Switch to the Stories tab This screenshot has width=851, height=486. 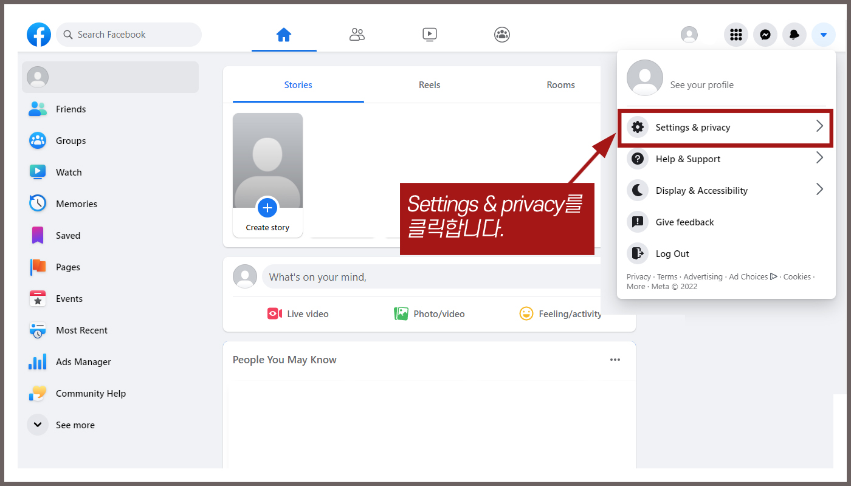point(298,85)
